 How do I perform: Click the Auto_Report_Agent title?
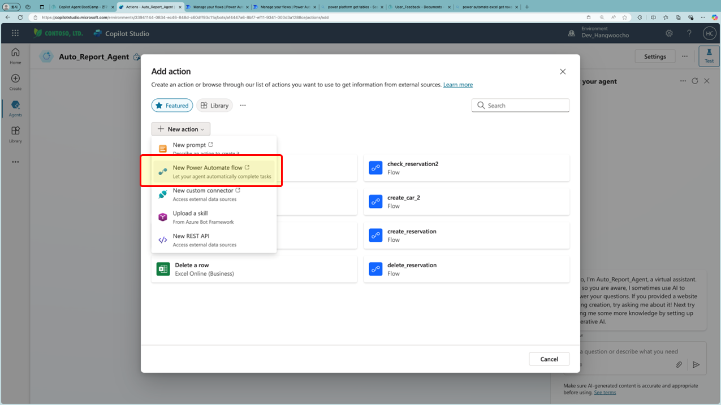94,56
